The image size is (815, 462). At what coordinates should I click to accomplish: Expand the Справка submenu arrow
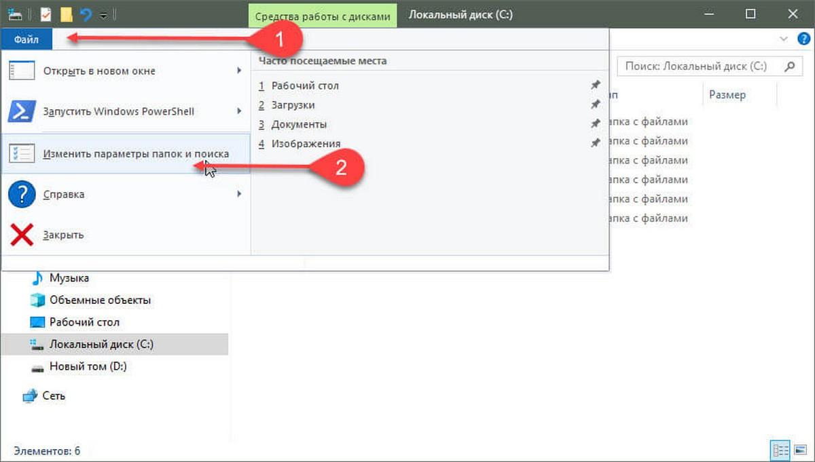click(239, 194)
